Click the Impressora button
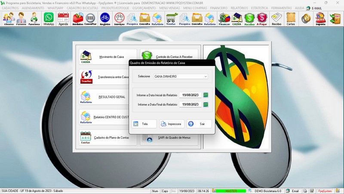Screen dimensions: 344x194 (172, 124)
